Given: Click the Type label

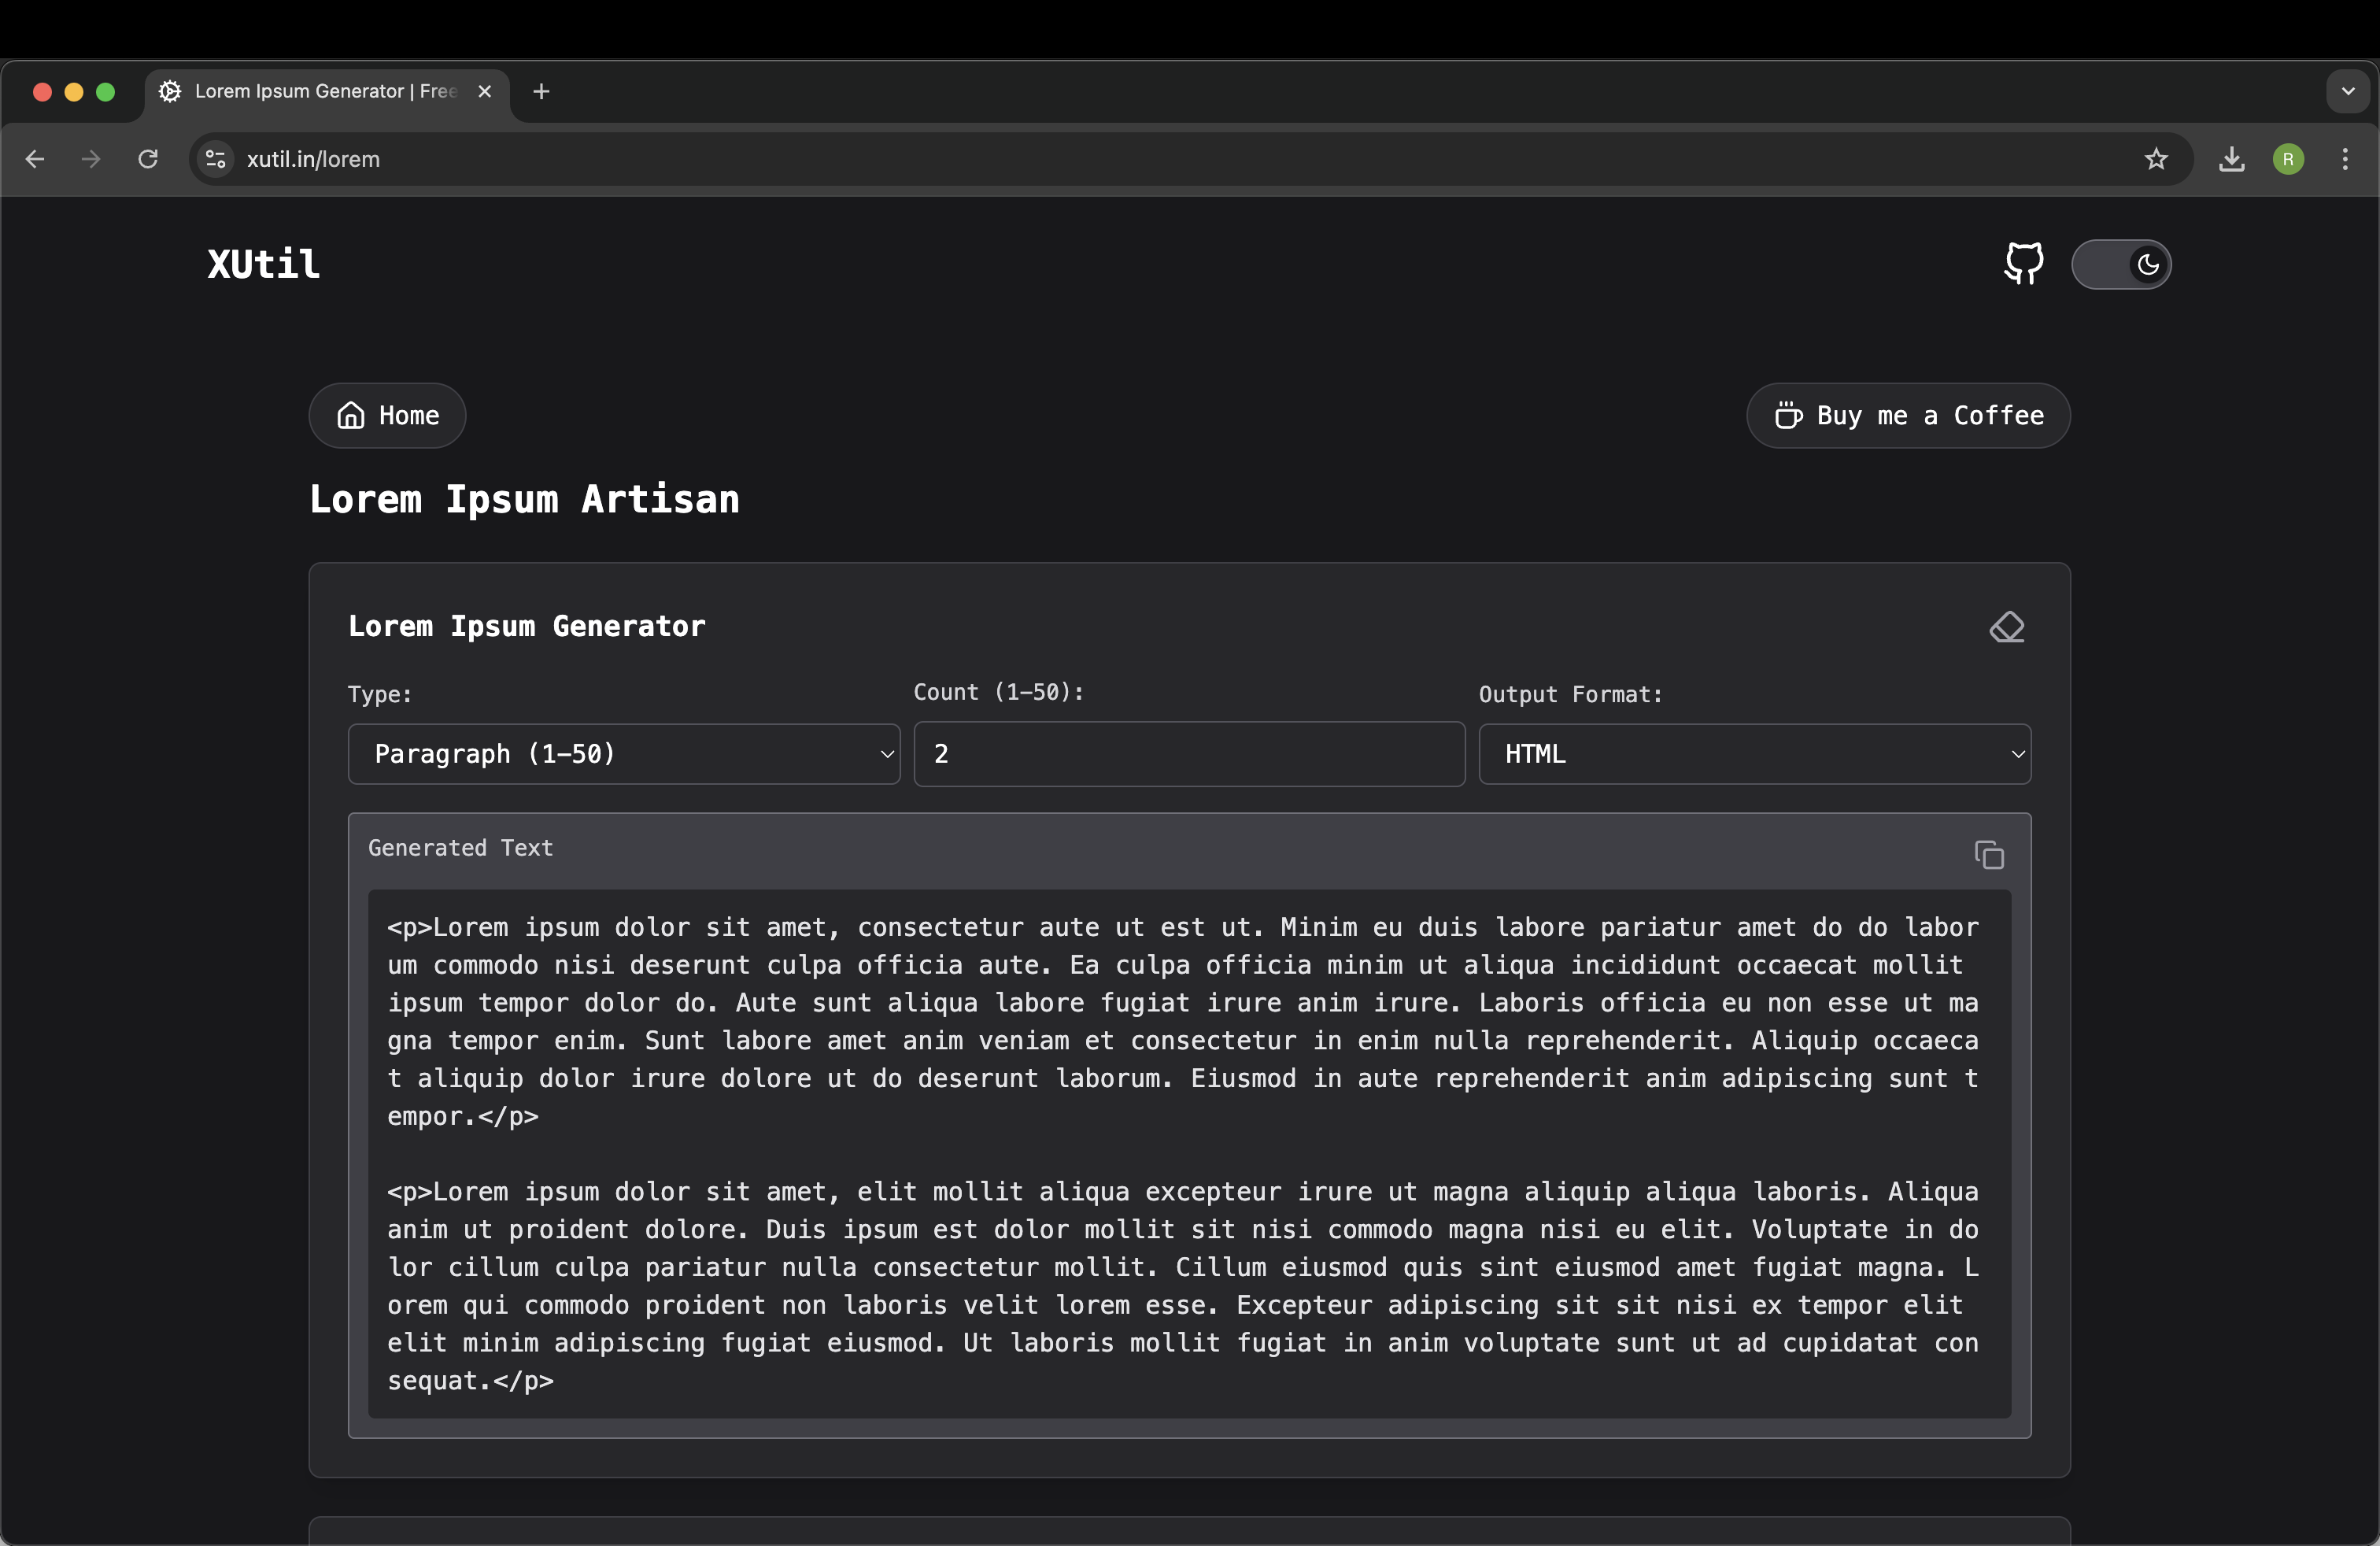Looking at the screenshot, I should (x=380, y=694).
